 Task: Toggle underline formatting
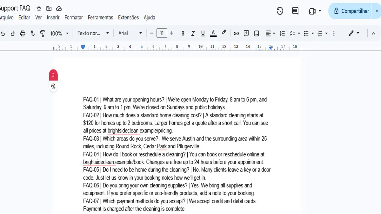(x=203, y=33)
